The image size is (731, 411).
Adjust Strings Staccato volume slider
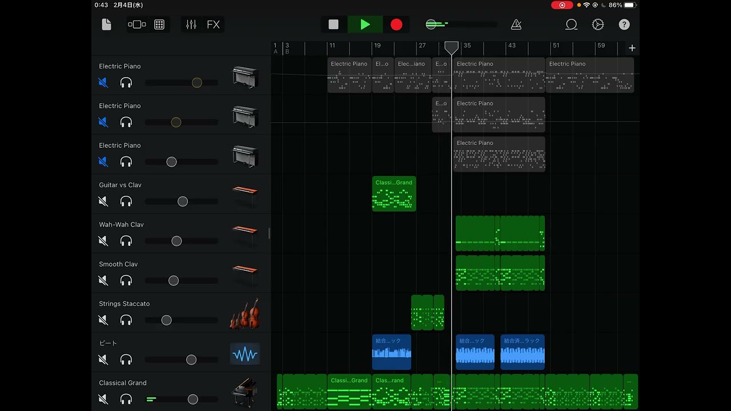point(182,320)
